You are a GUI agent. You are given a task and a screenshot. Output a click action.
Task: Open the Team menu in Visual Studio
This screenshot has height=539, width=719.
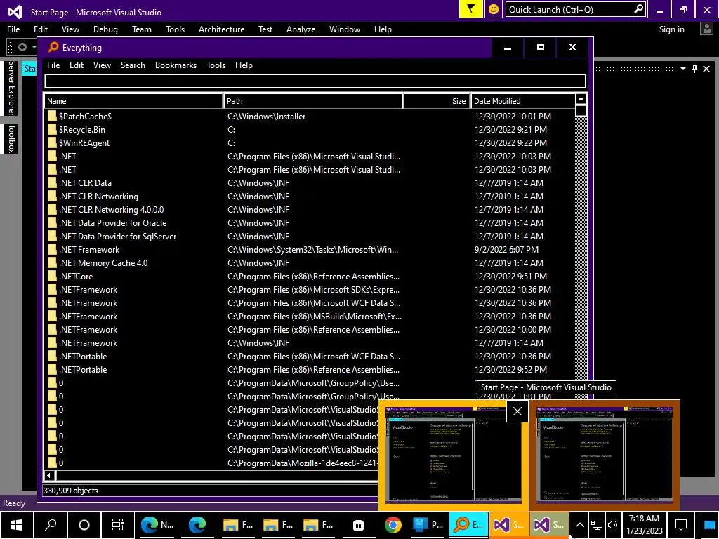(x=142, y=29)
